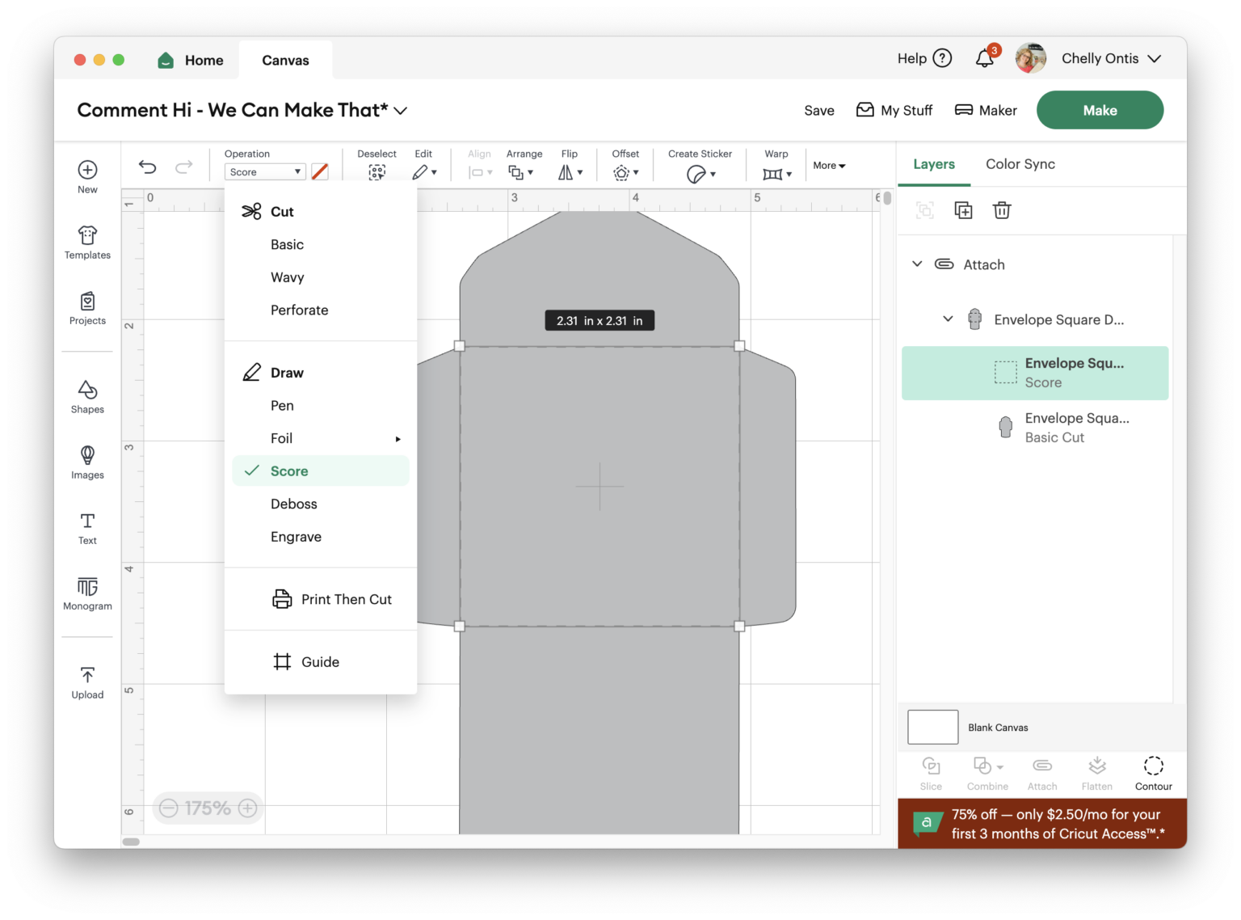
Task: Collapse the Attach group
Action: 917,264
